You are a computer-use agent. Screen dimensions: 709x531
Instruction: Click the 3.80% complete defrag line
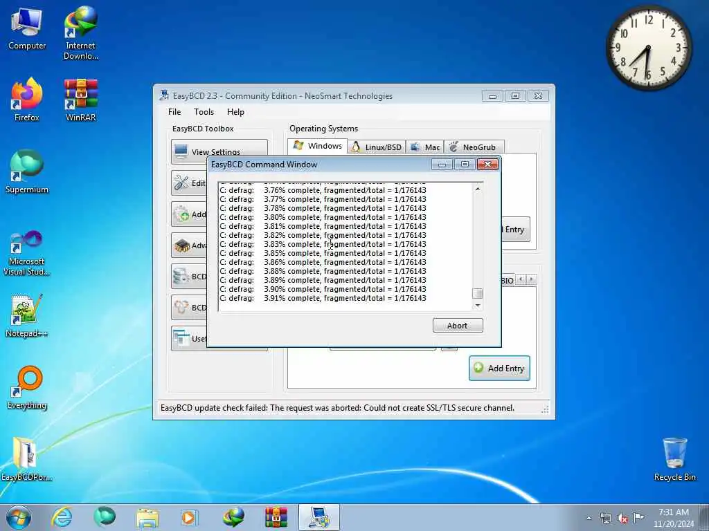coord(323,217)
